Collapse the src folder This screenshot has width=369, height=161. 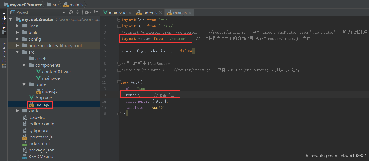tap(17, 52)
